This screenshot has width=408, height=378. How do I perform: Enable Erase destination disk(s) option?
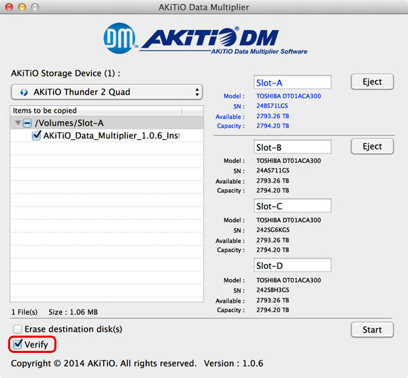pos(18,329)
